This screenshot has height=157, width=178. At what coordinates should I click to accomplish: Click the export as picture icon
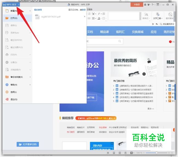coord(7,47)
